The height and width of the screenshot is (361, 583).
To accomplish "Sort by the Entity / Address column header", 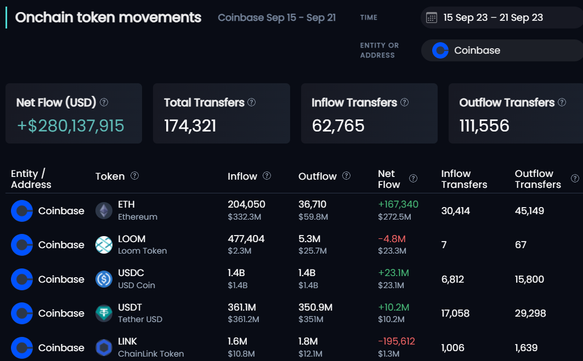I will coord(31,179).
